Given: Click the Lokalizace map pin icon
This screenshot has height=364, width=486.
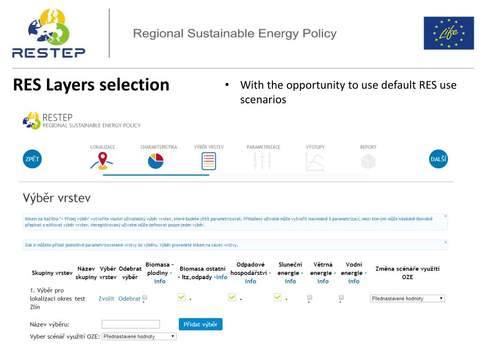Looking at the screenshot, I should coord(103,161).
